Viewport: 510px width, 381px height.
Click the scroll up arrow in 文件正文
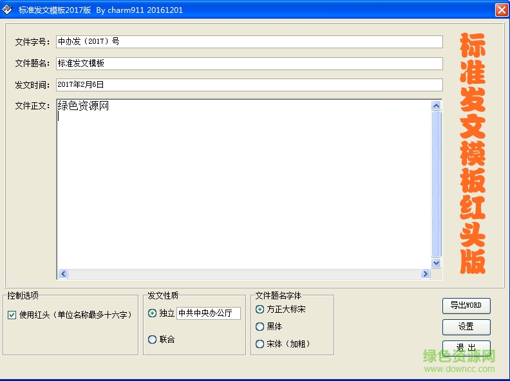[436, 106]
